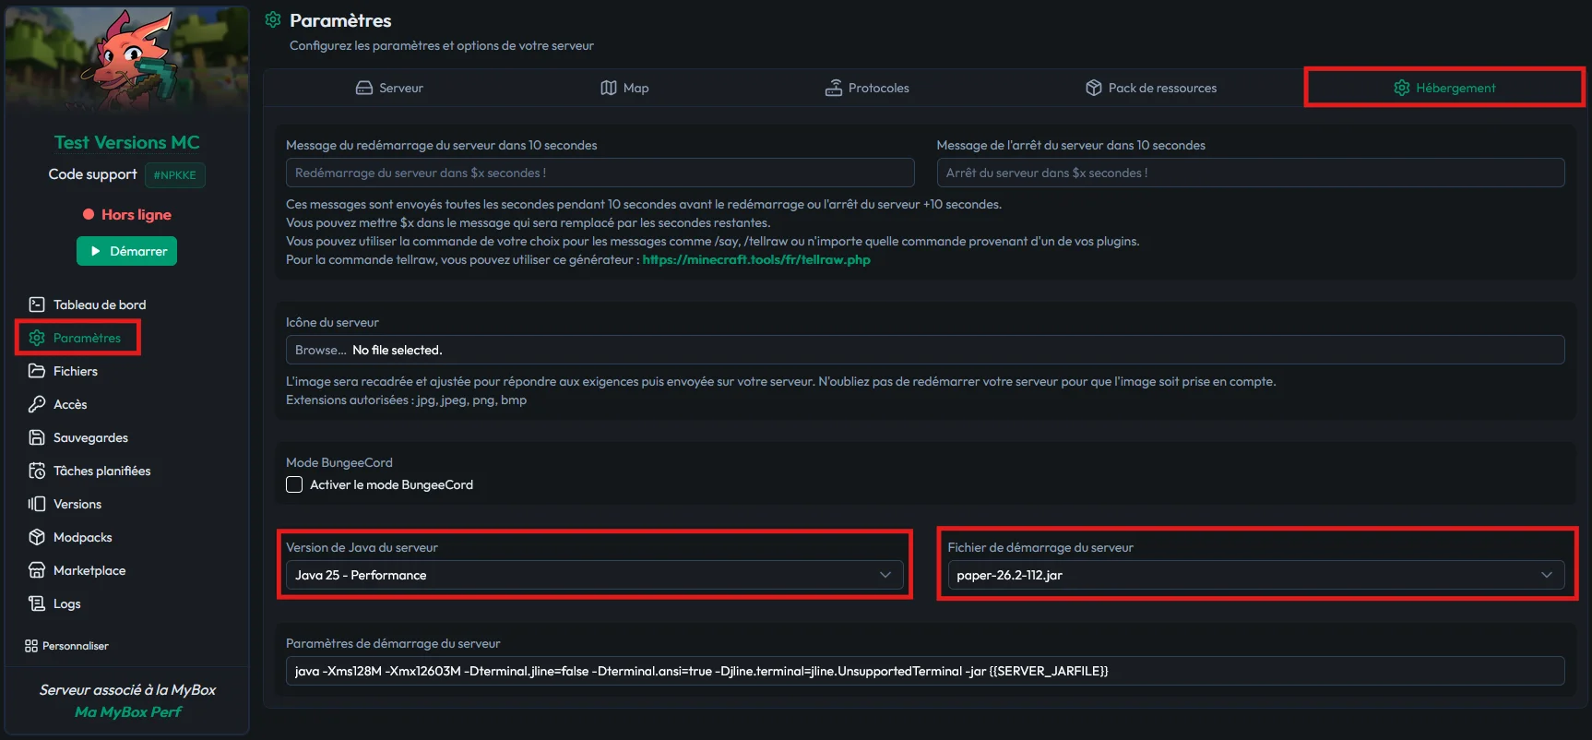Click the Hors ligne status text
This screenshot has width=1592, height=740.
[137, 214]
